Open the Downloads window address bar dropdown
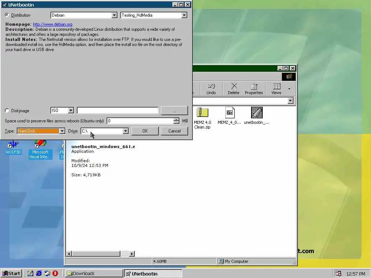371x278 pixels. tap(290, 101)
